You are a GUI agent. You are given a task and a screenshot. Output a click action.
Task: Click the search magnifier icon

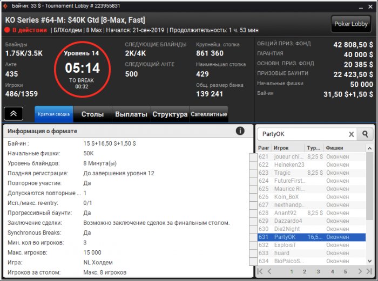[x=365, y=134]
